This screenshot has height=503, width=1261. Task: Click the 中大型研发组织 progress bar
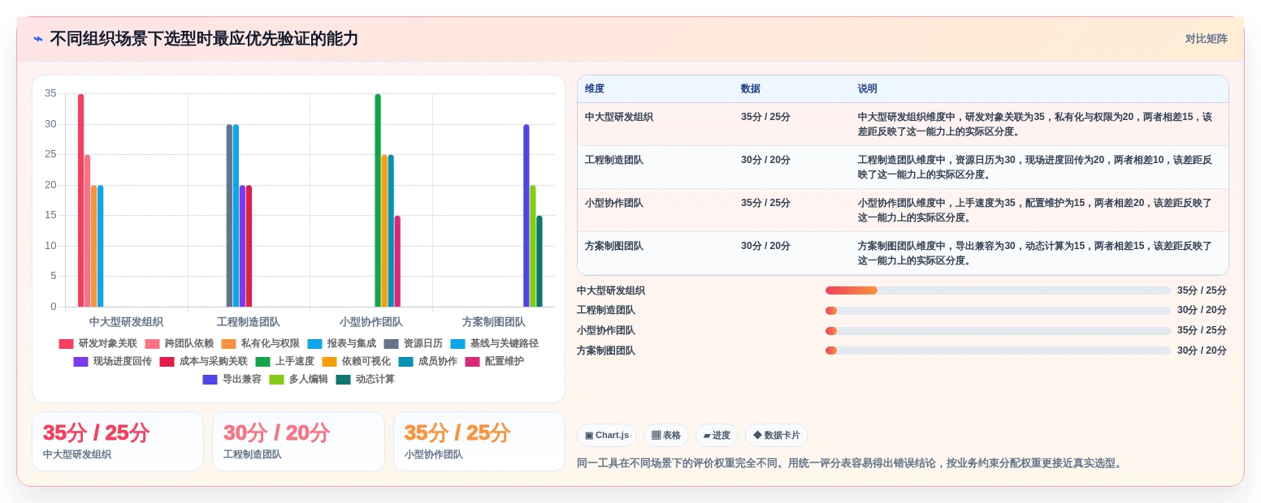998,290
